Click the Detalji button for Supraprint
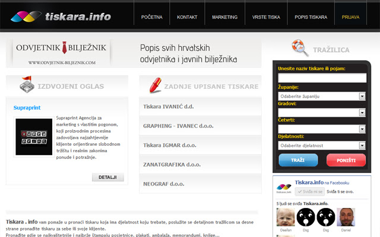The image size is (380, 237). [x=108, y=177]
